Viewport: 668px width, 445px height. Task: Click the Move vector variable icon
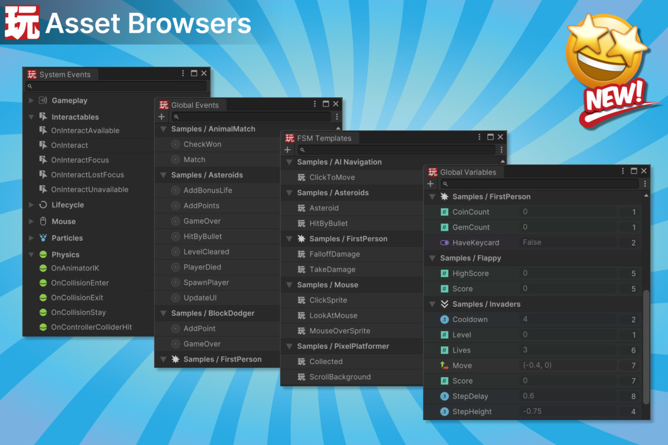[444, 365]
